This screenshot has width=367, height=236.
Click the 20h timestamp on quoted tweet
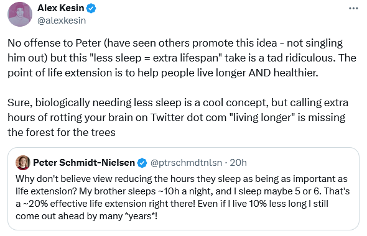(x=238, y=163)
